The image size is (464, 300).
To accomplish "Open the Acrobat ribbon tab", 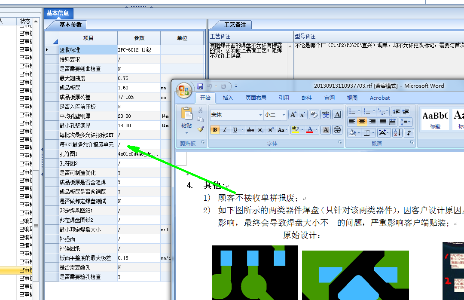I will pyautogui.click(x=380, y=98).
